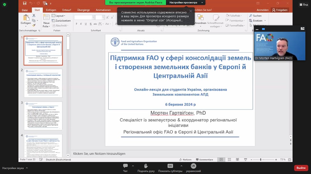This screenshot has height=174, width=311.
Task: Toggle strikethrough abc formatting
Action: coord(95,24)
